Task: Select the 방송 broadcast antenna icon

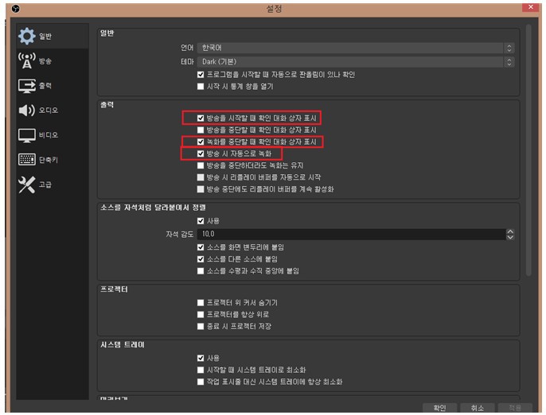Action: point(27,61)
